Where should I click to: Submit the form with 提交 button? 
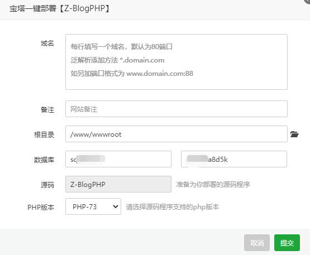click(287, 243)
